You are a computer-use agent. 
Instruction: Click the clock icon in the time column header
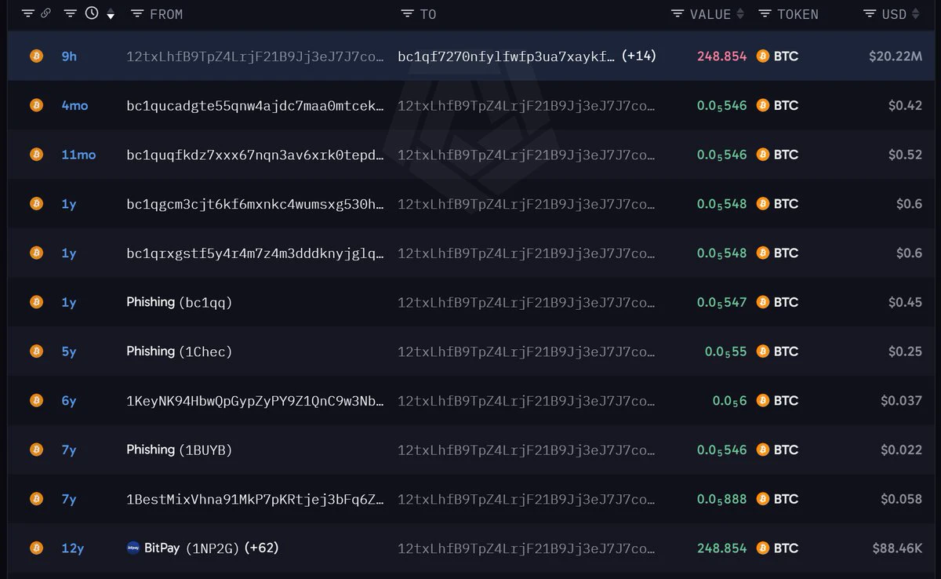tap(92, 13)
